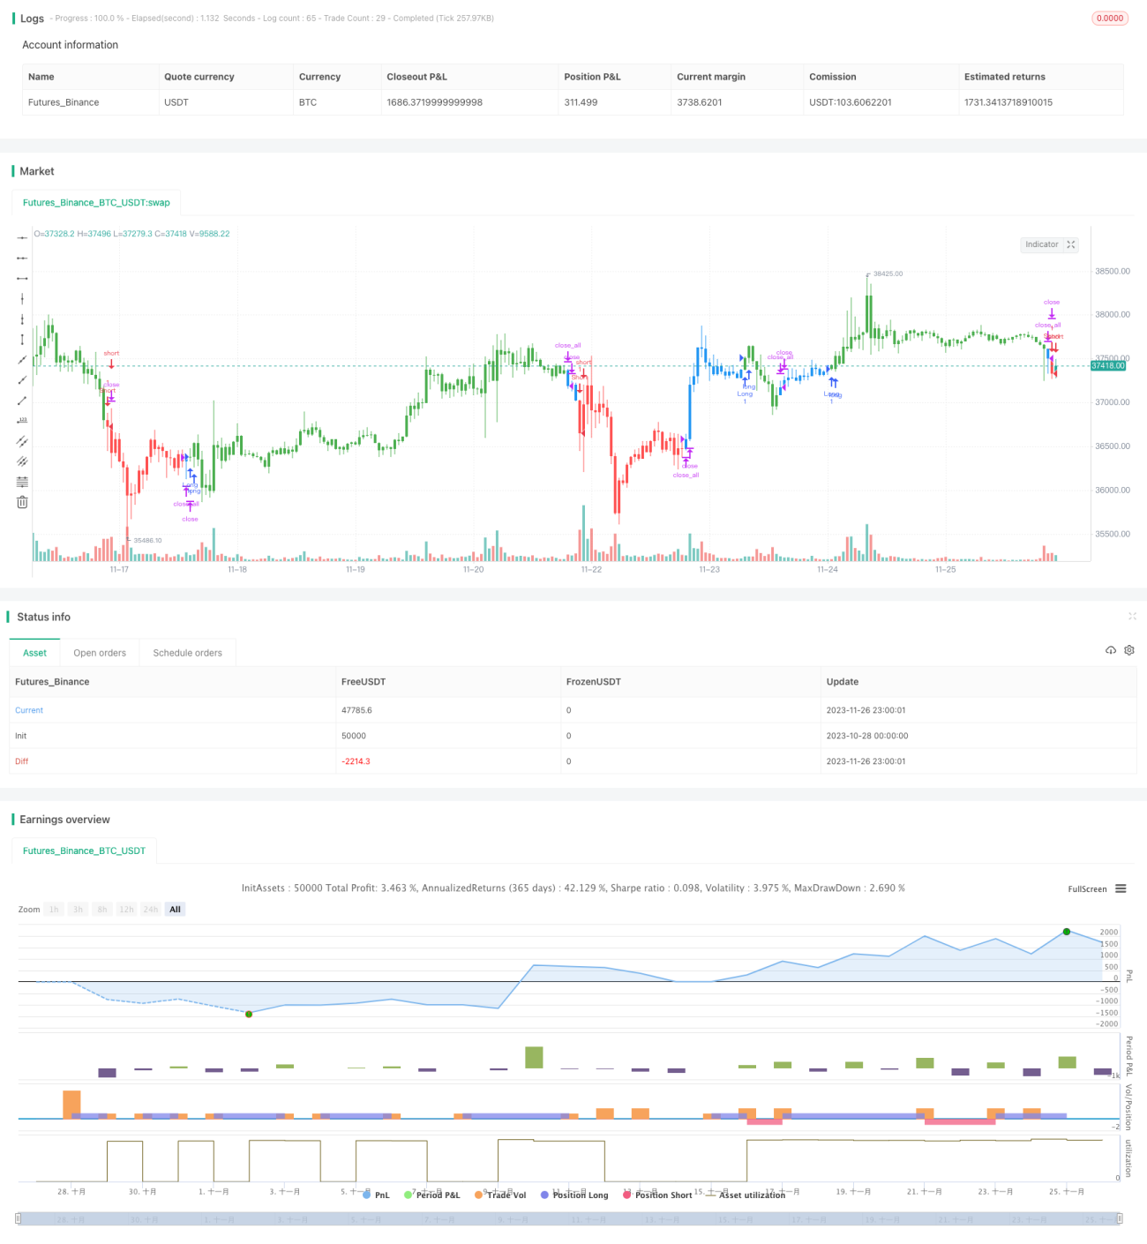The image size is (1147, 1244).
Task: Toggle the PnL series in the legend
Action: click(x=376, y=1195)
